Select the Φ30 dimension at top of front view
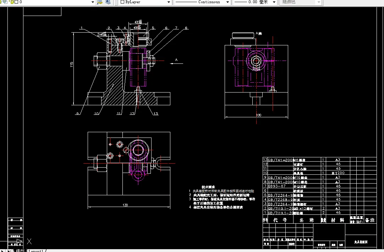384x252 pixels. point(139,22)
